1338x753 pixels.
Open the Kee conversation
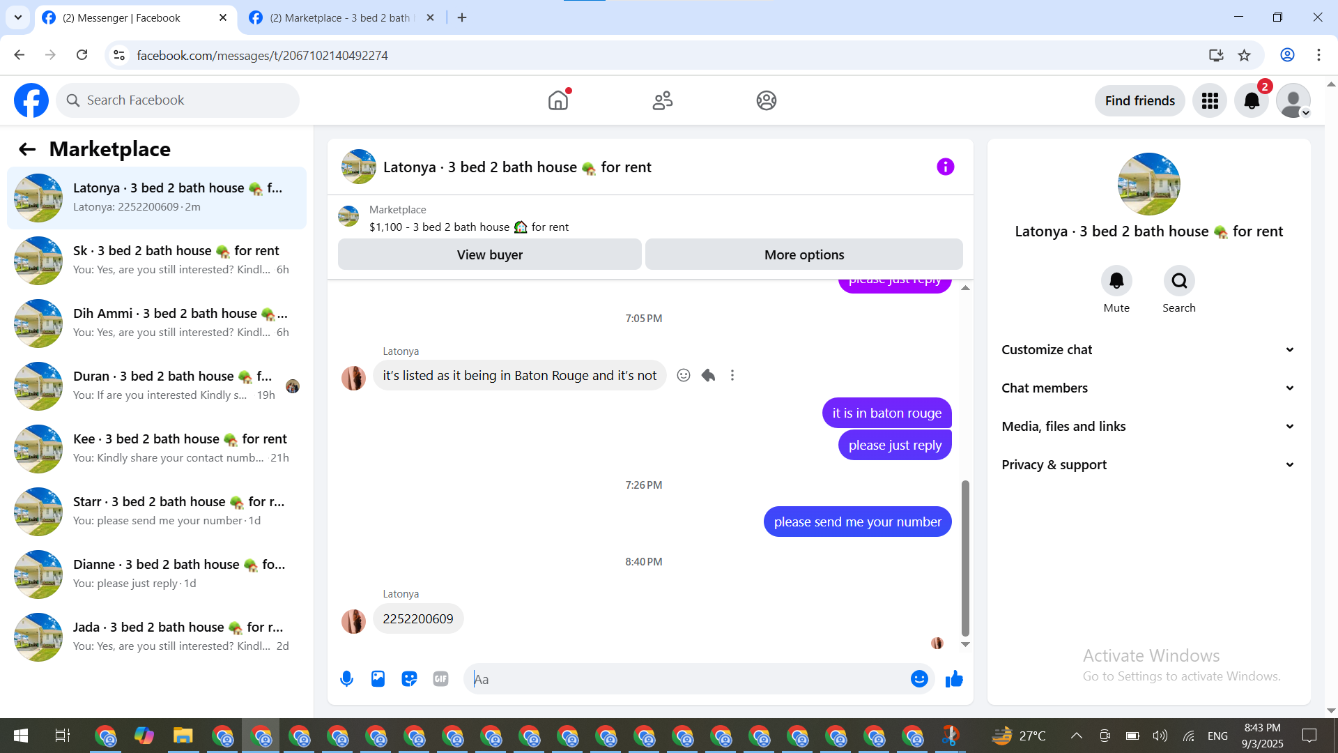pyautogui.click(x=157, y=449)
